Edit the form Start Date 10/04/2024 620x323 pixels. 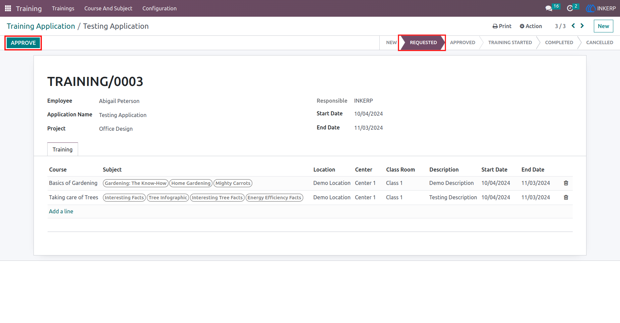pyautogui.click(x=368, y=114)
